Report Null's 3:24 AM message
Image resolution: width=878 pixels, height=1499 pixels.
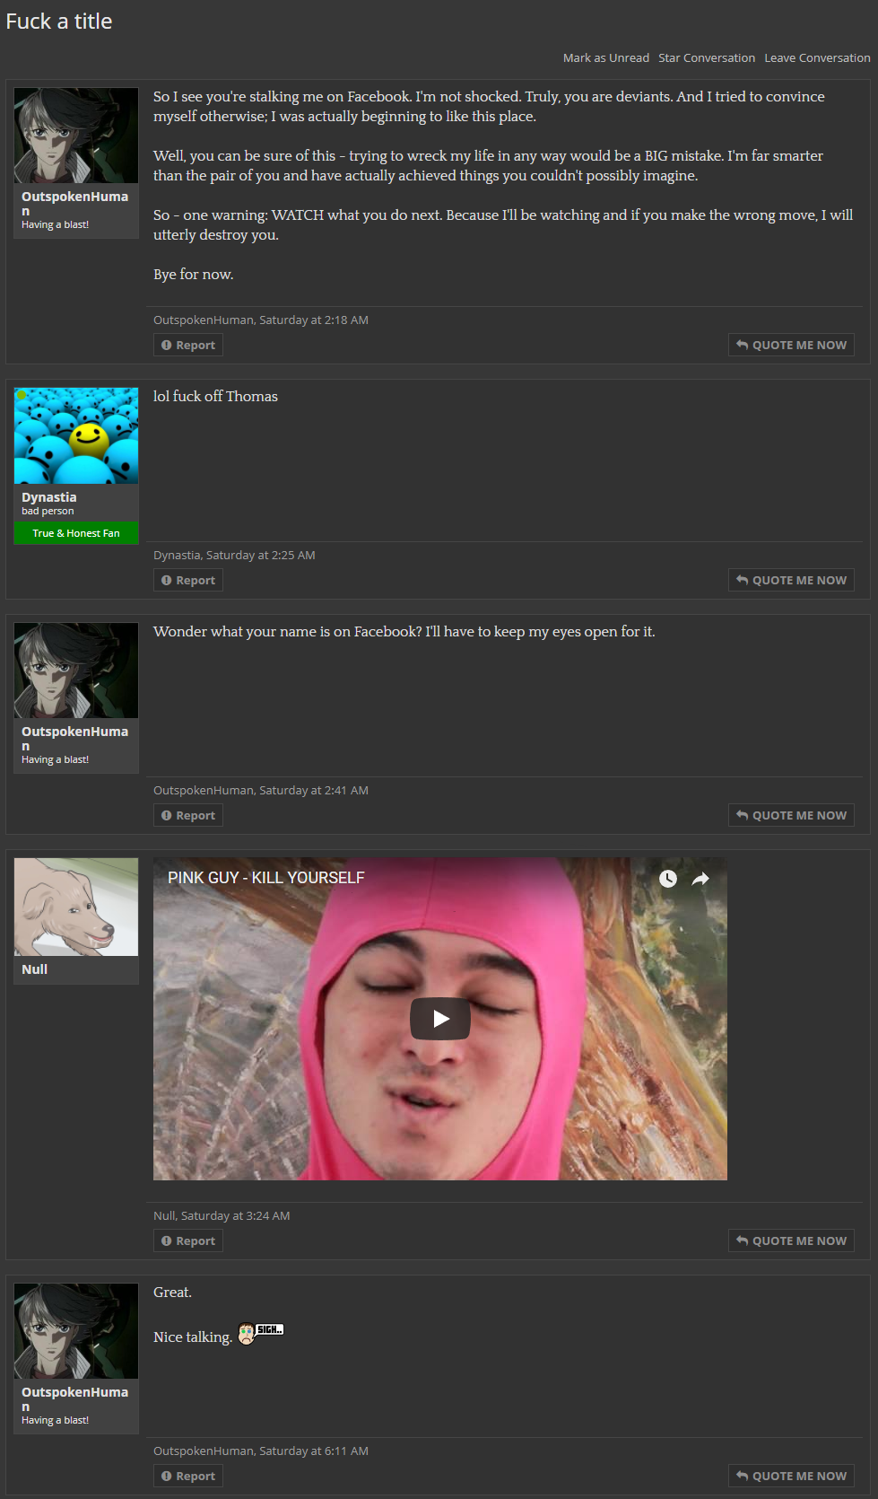[x=188, y=1240]
